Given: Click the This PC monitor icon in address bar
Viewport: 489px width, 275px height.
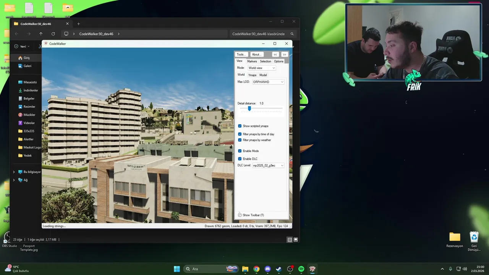Looking at the screenshot, I should click(66, 34).
